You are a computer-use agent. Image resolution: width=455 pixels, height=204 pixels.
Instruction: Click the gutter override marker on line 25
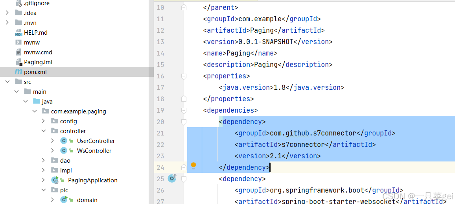[172, 178]
